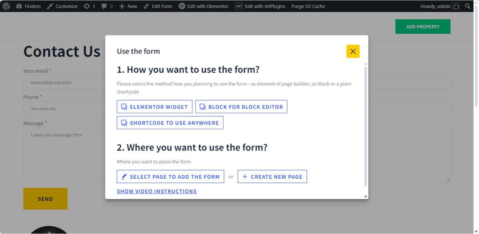Open Customize via the pencil icon

(49, 6)
